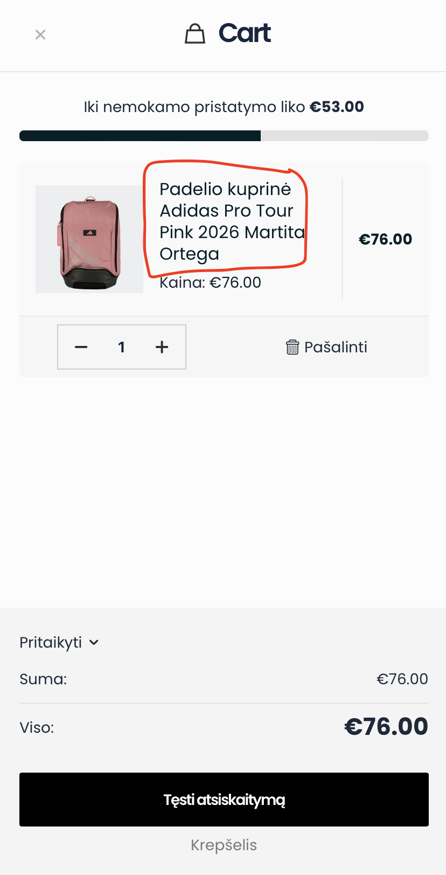446x875 pixels.
Task: Open the Krepšelis link
Action: coord(224,845)
